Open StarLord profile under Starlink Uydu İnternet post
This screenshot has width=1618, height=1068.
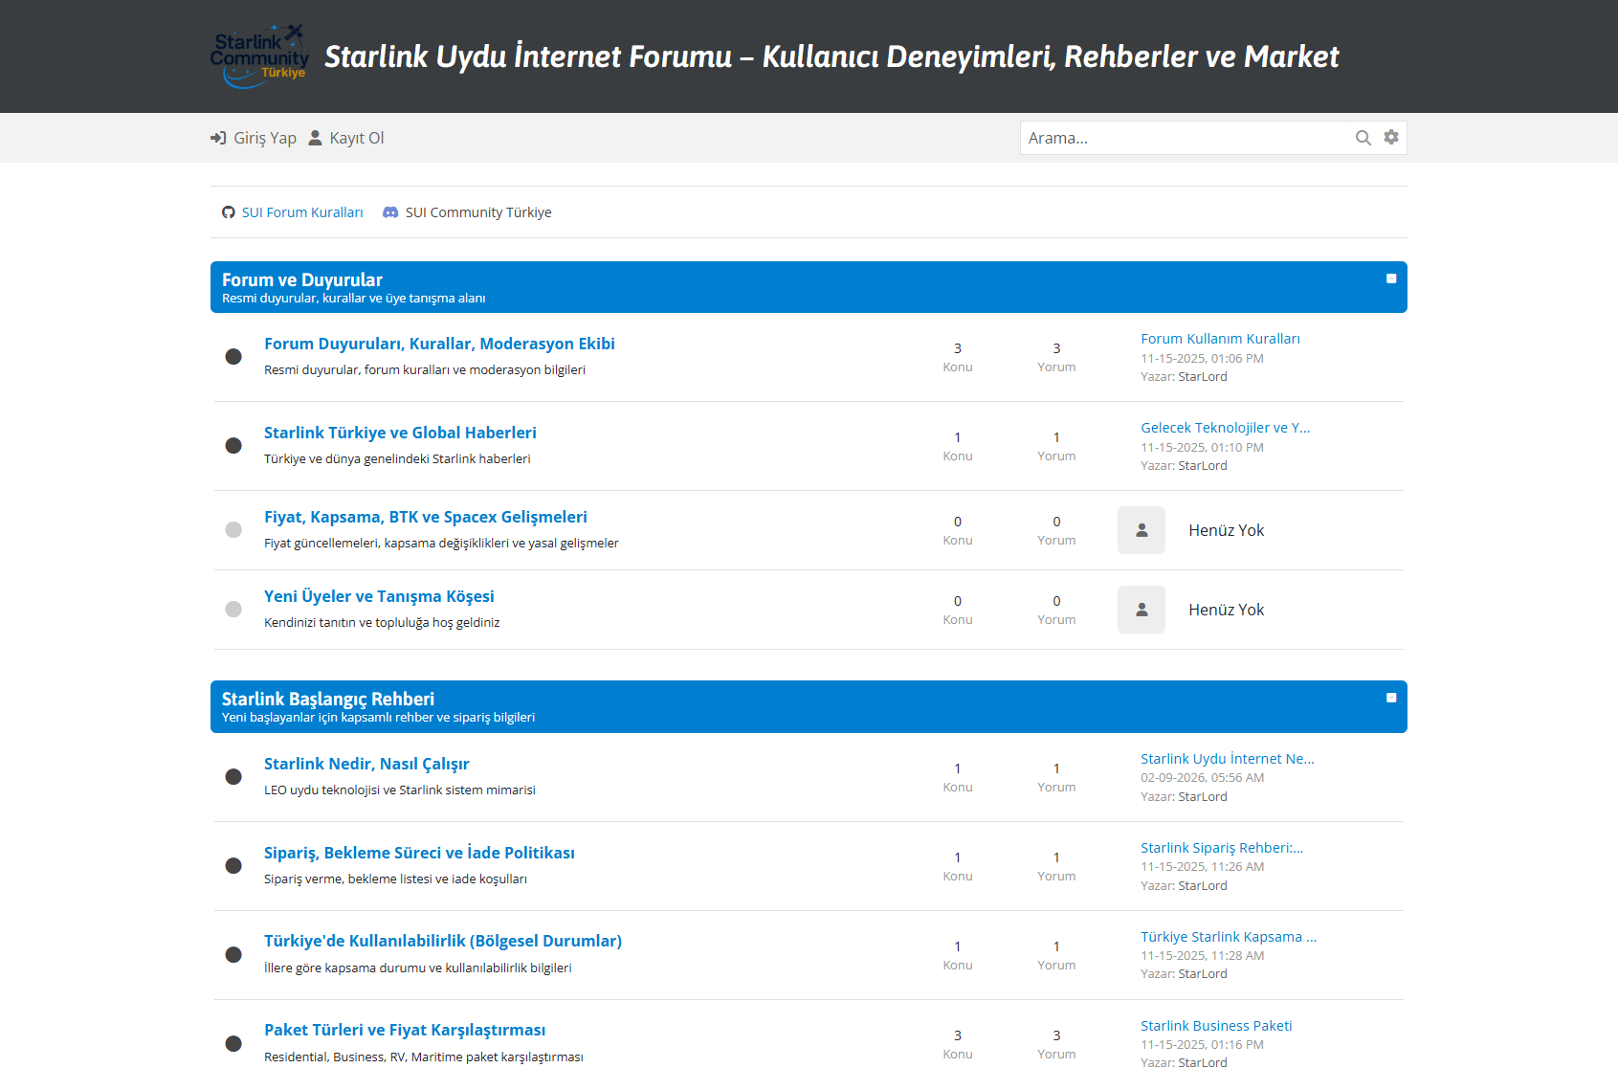1203,797
